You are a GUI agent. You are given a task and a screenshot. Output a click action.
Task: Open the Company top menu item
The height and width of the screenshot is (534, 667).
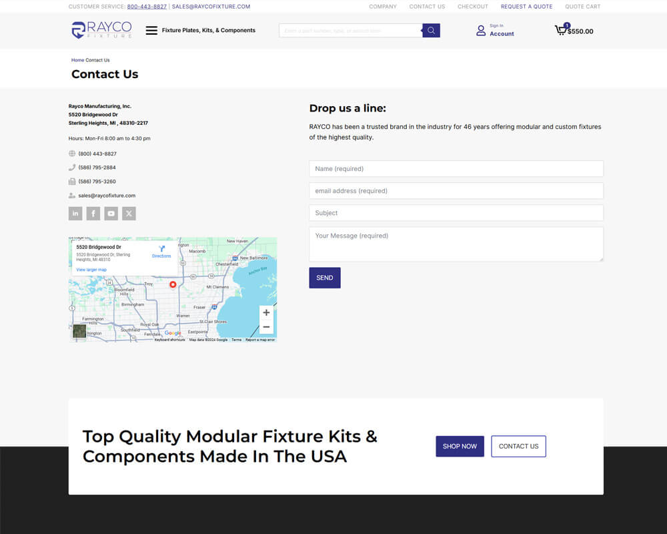point(383,7)
